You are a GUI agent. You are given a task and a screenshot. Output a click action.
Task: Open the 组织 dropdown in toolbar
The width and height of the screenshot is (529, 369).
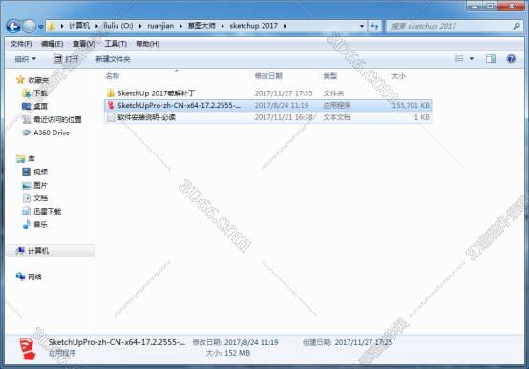point(25,59)
